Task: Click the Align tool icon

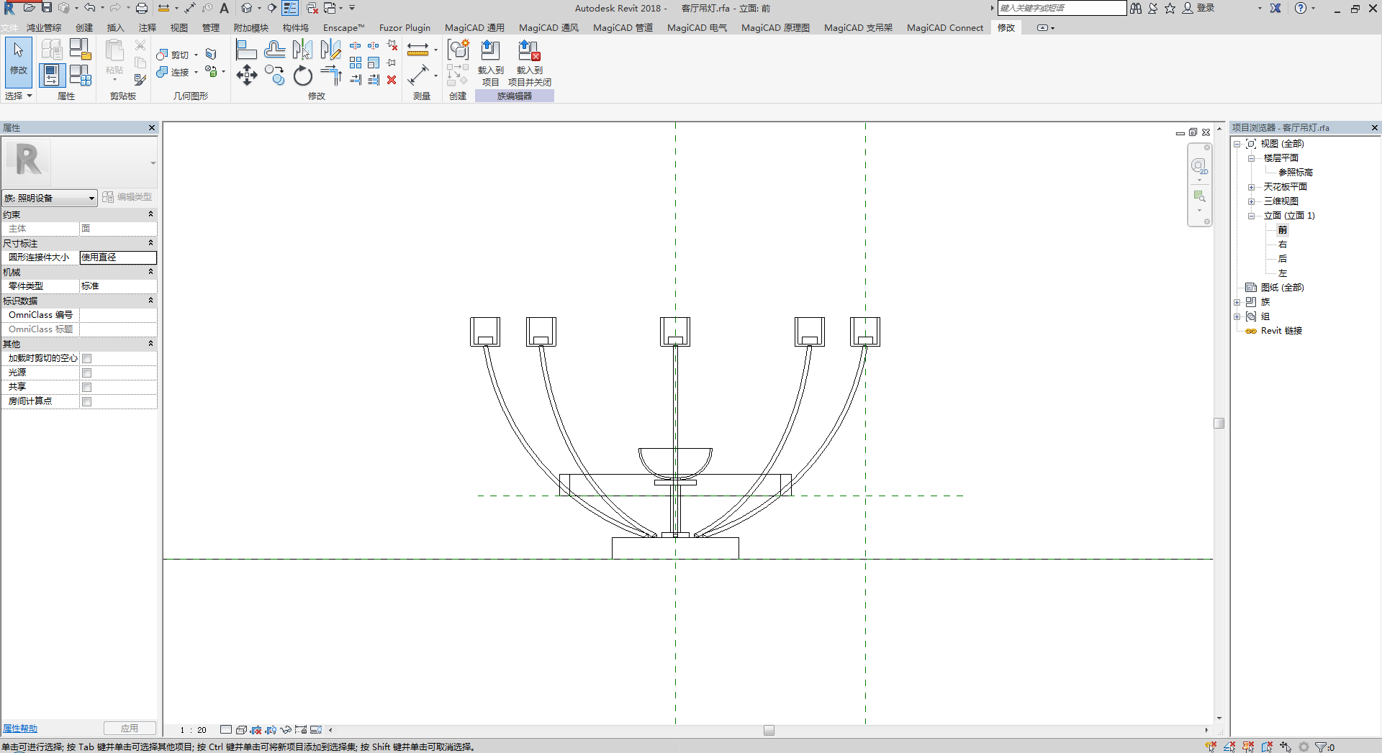Action: tap(246, 50)
